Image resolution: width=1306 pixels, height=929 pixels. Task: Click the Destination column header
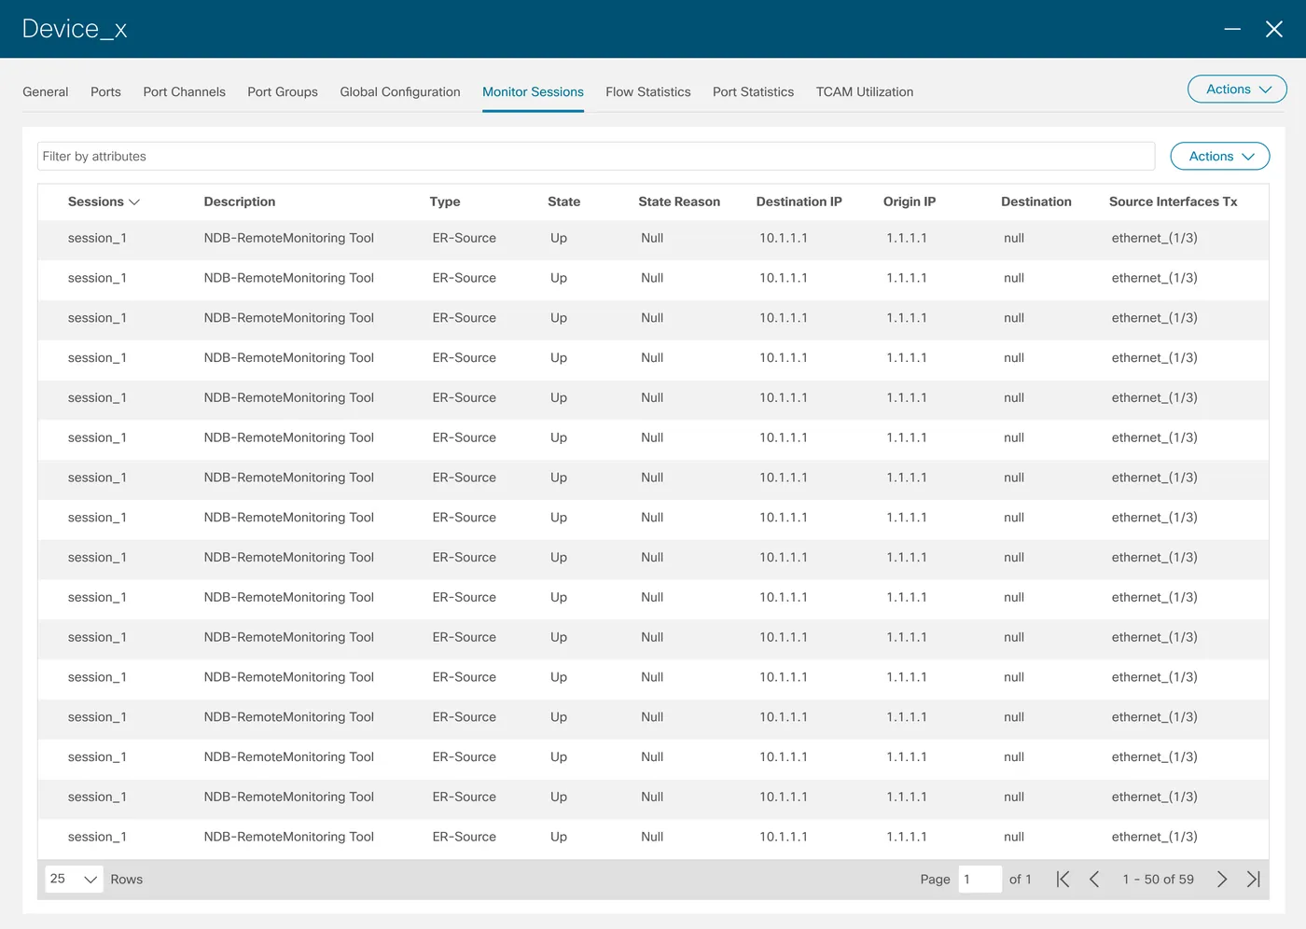(x=1036, y=202)
